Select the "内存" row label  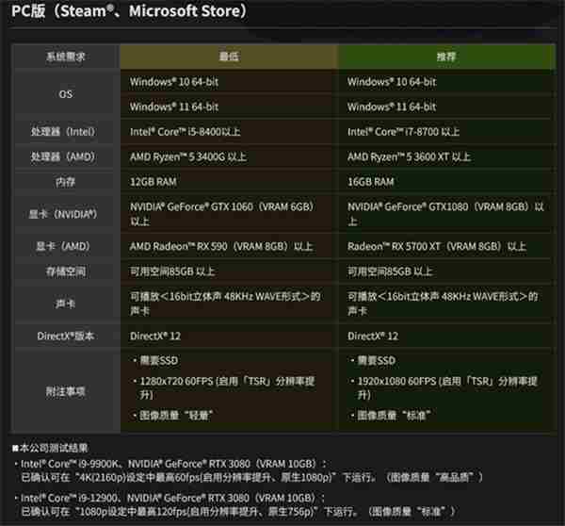66,182
